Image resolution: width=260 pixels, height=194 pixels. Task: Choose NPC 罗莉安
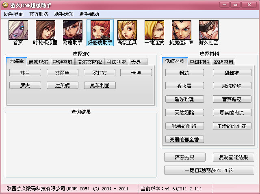pos(100,73)
